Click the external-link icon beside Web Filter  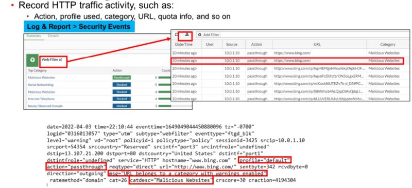coord(61,60)
